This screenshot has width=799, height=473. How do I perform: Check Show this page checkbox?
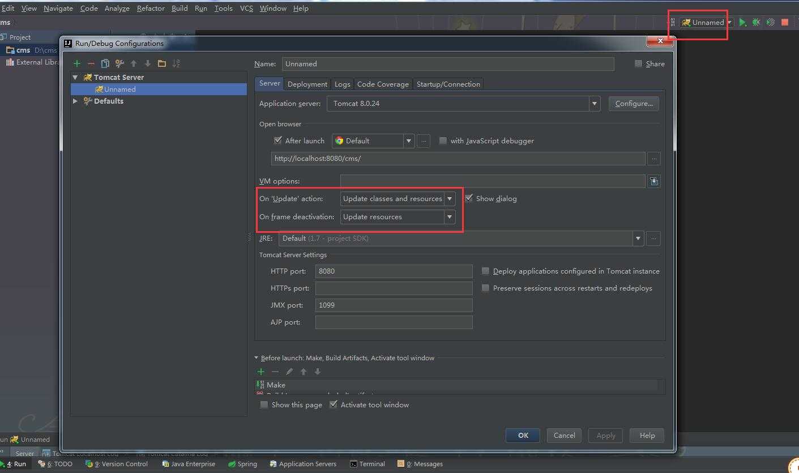click(264, 404)
